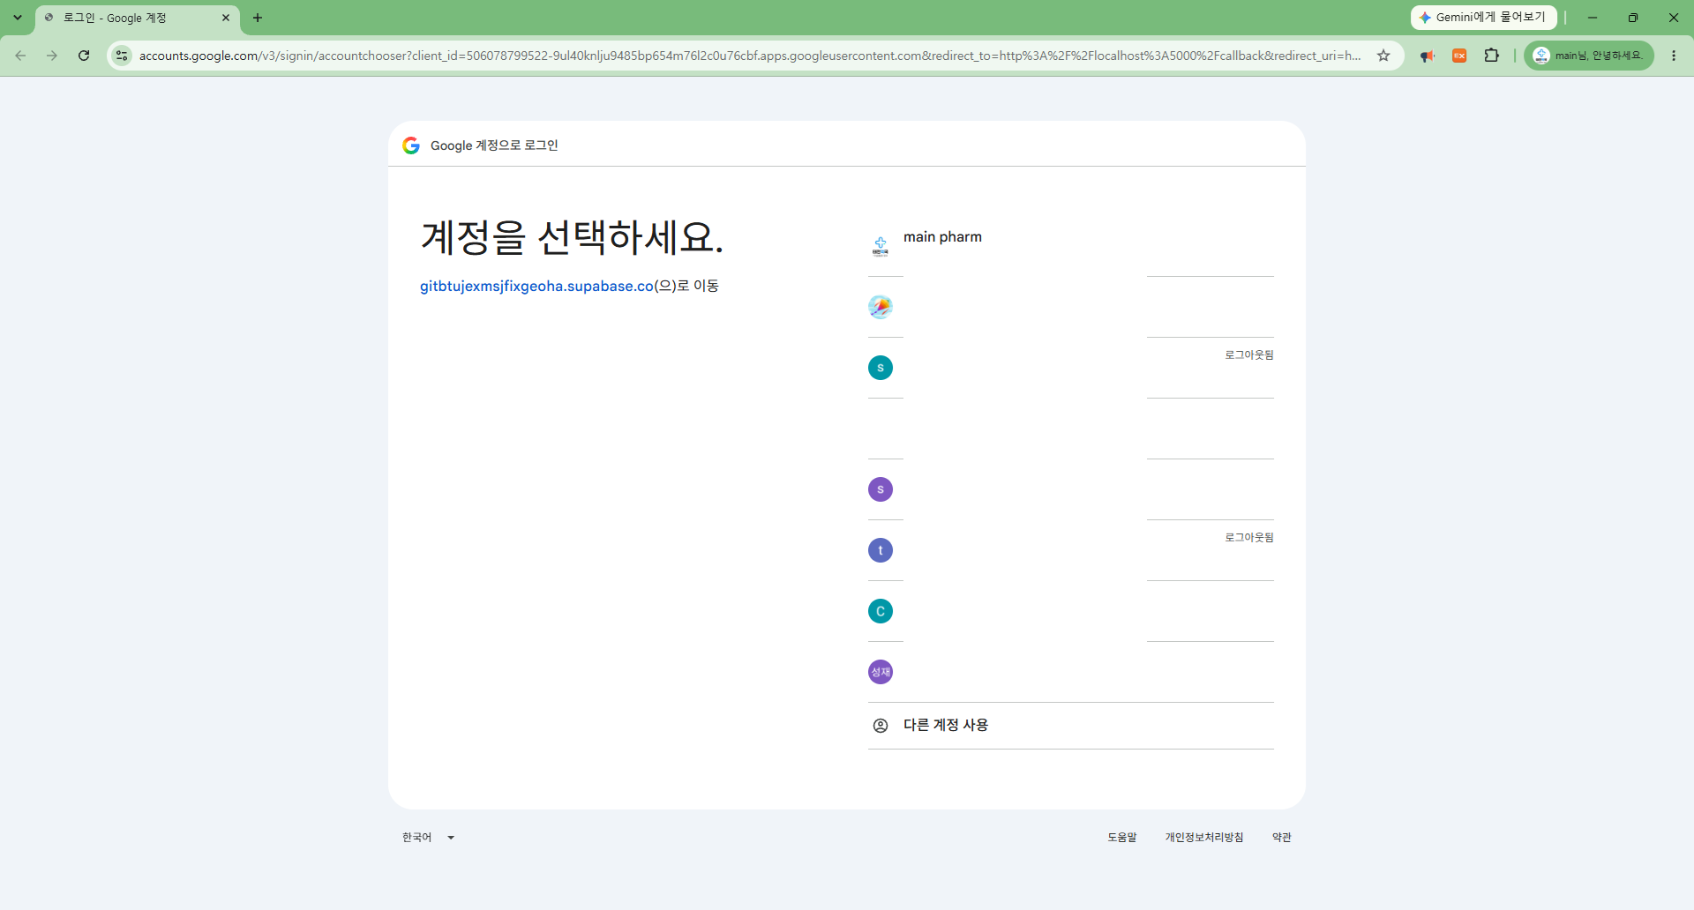
Task: Open a new browser tab
Action: 258,18
